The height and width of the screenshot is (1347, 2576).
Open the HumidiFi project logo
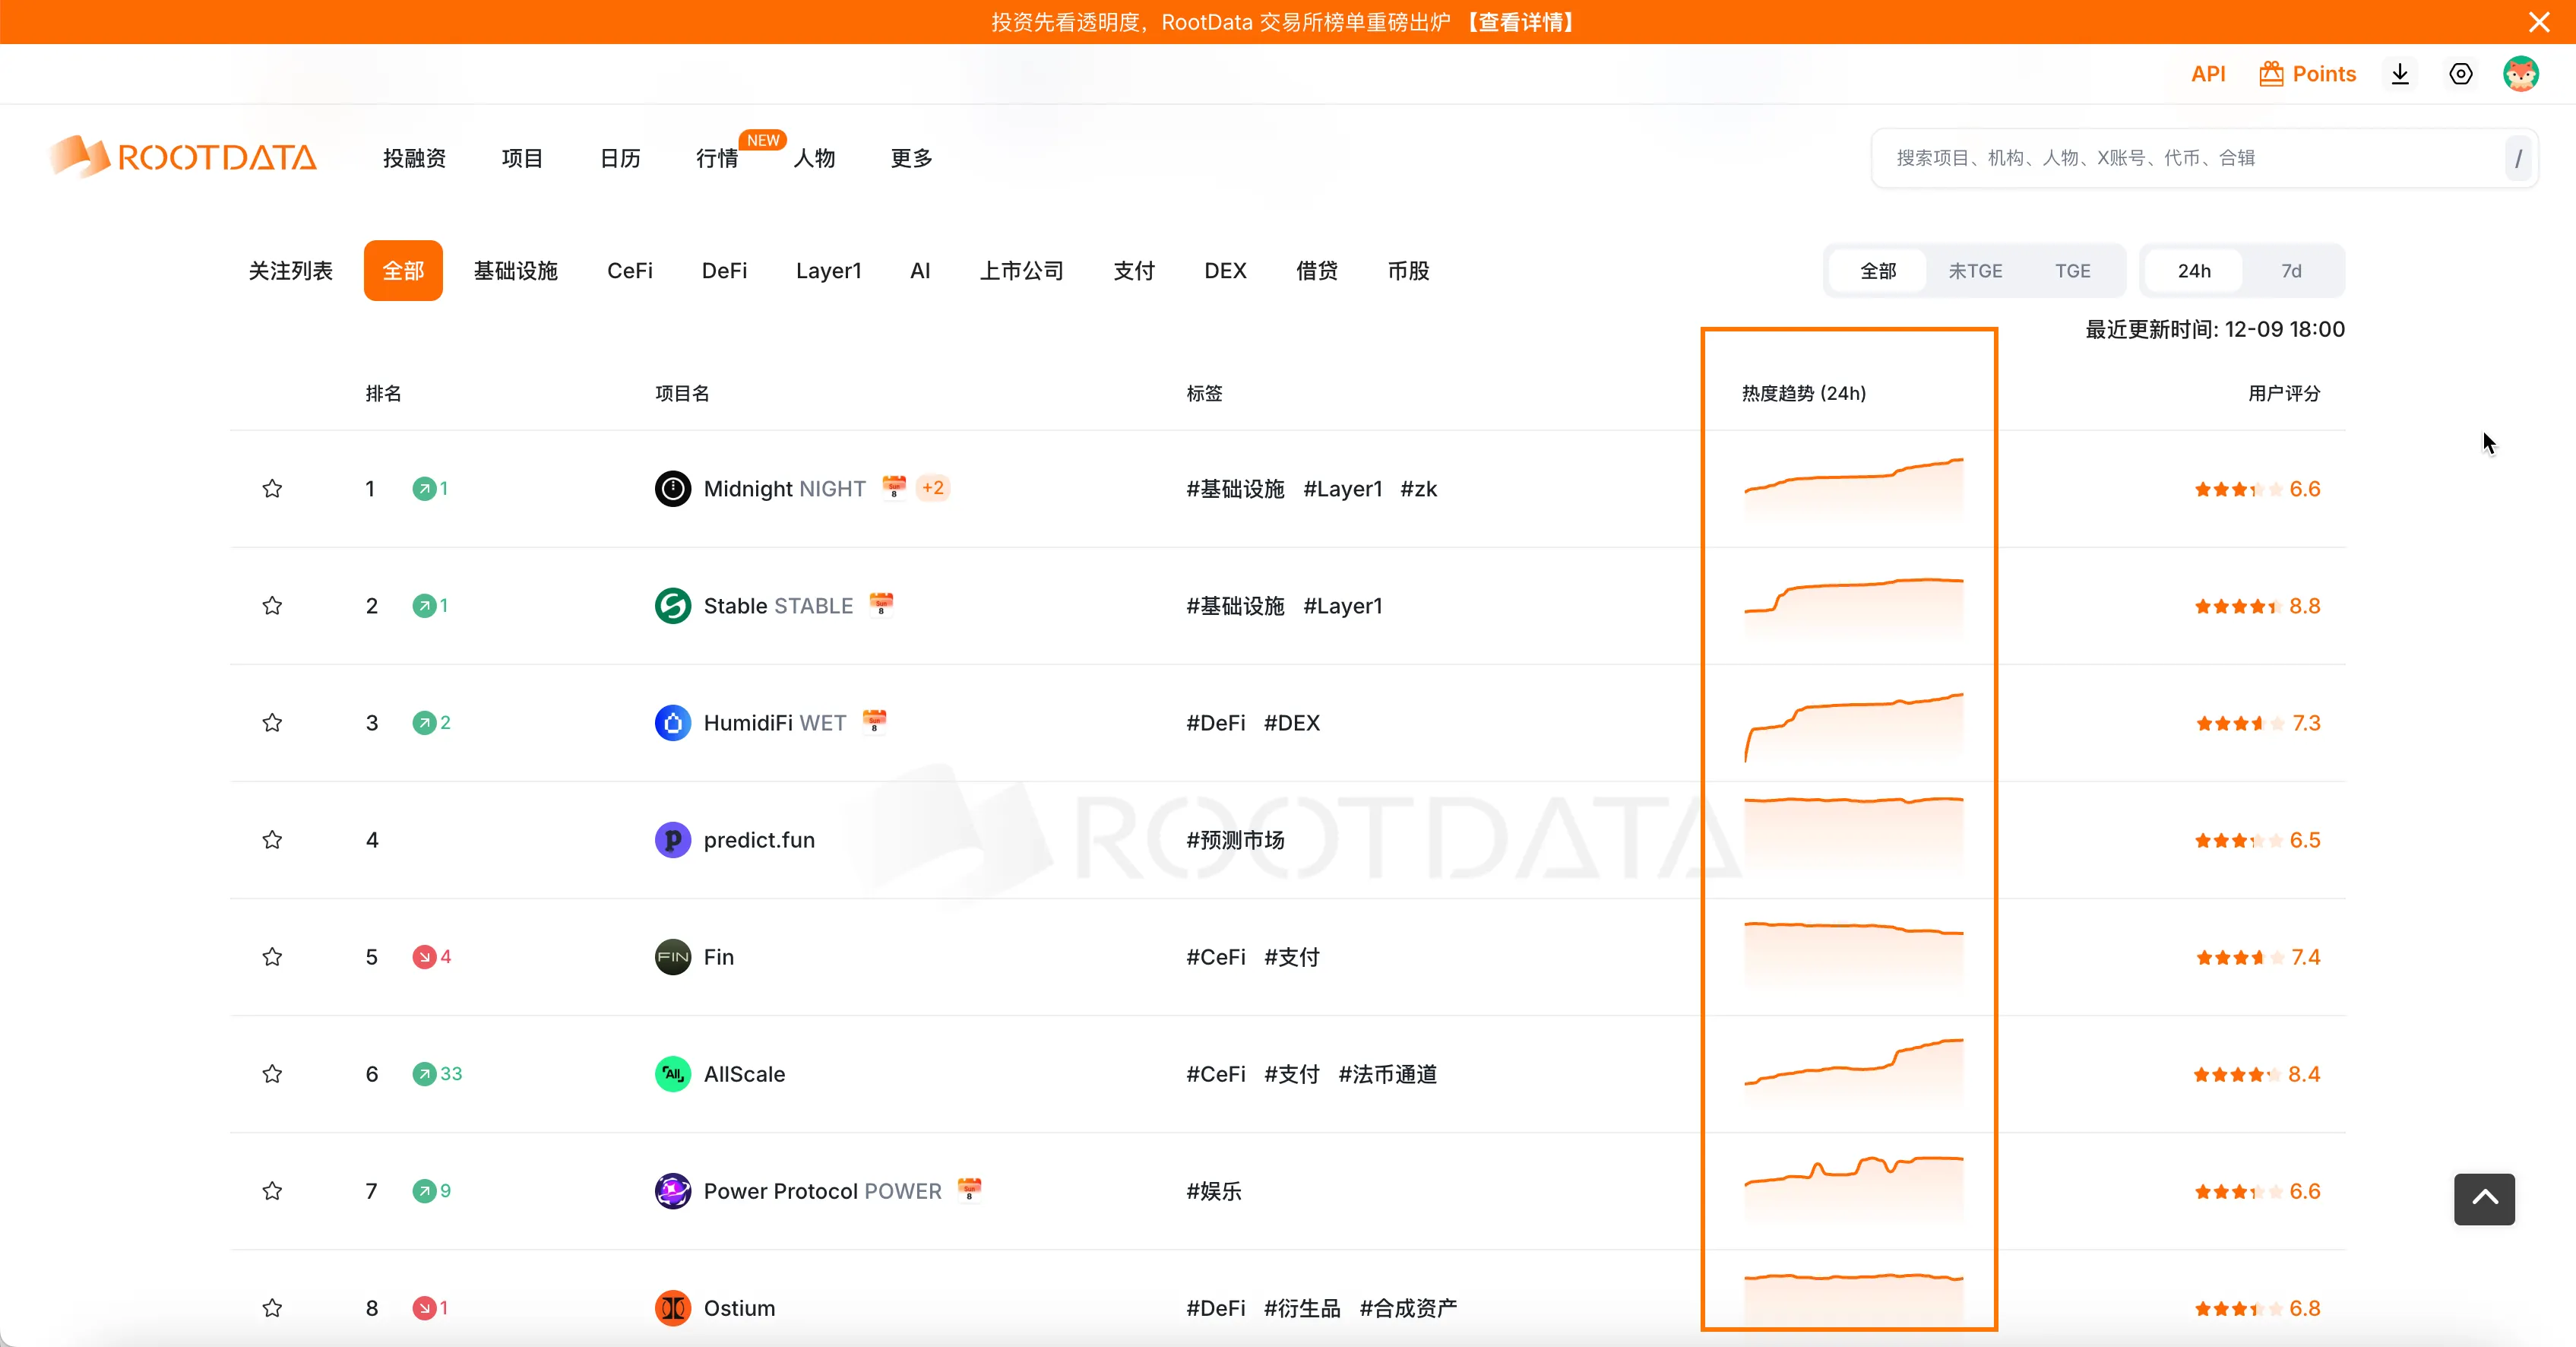click(x=673, y=723)
